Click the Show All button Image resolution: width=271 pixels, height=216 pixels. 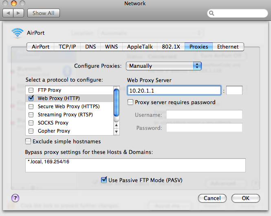[43, 13]
